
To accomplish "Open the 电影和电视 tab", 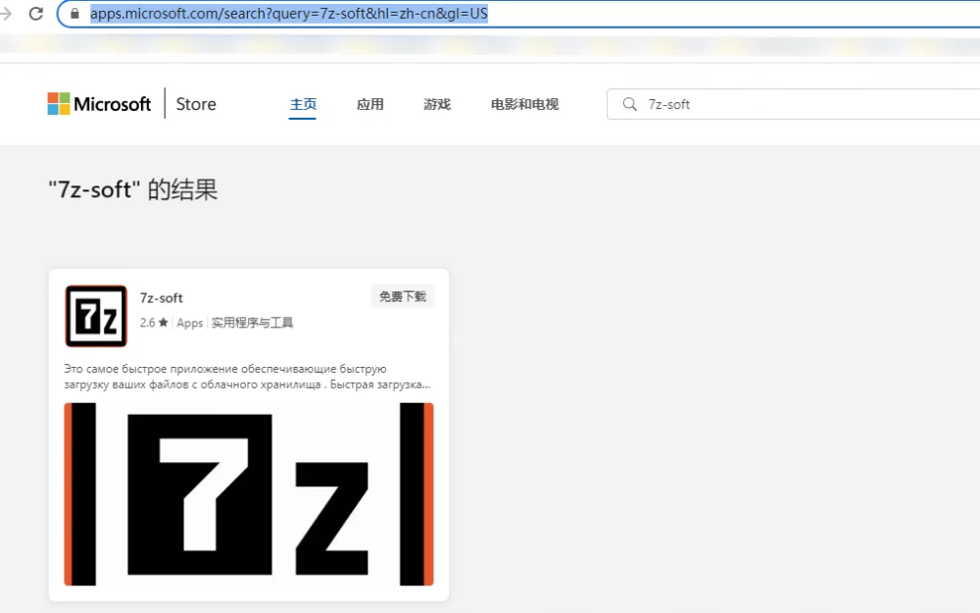I will (x=524, y=105).
